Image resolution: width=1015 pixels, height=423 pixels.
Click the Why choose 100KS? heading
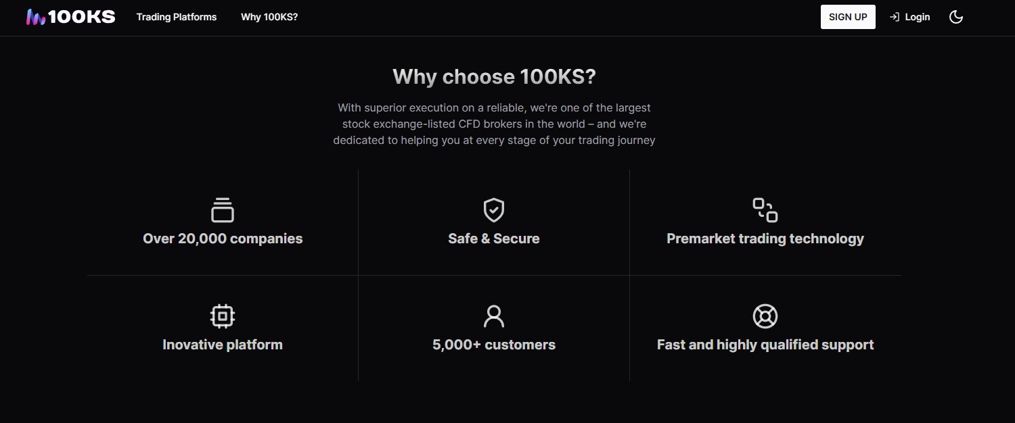pos(494,76)
